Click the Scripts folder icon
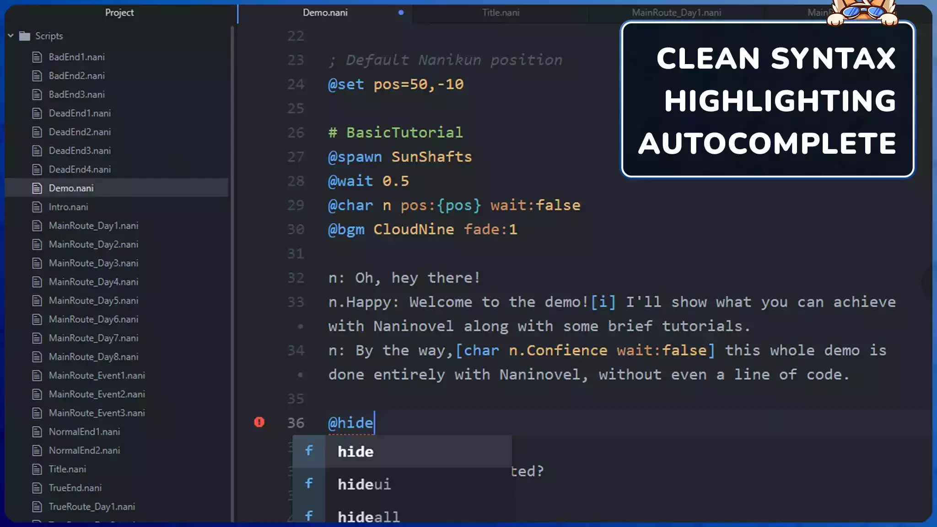 pos(25,36)
